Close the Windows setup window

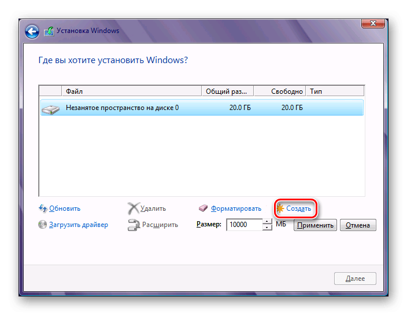pyautogui.click(x=373, y=23)
